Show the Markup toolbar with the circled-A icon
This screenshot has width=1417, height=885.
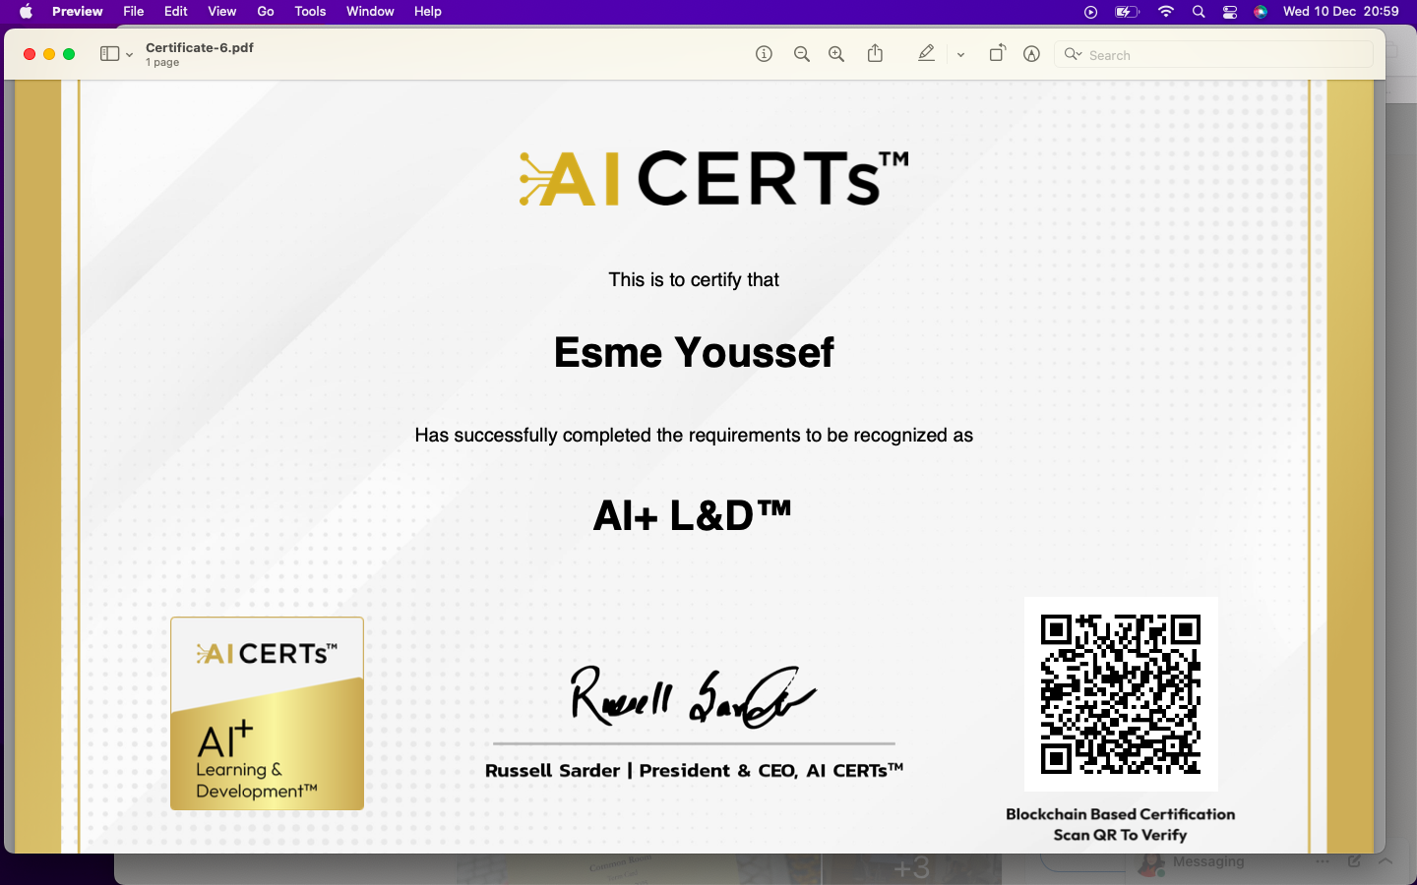[x=1031, y=54]
